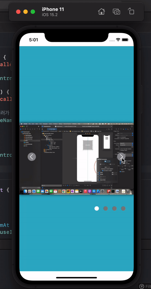Screen dimensions: 151x289
Task: Tap the Wi-Fi icon in status bar
Action: [118, 40]
